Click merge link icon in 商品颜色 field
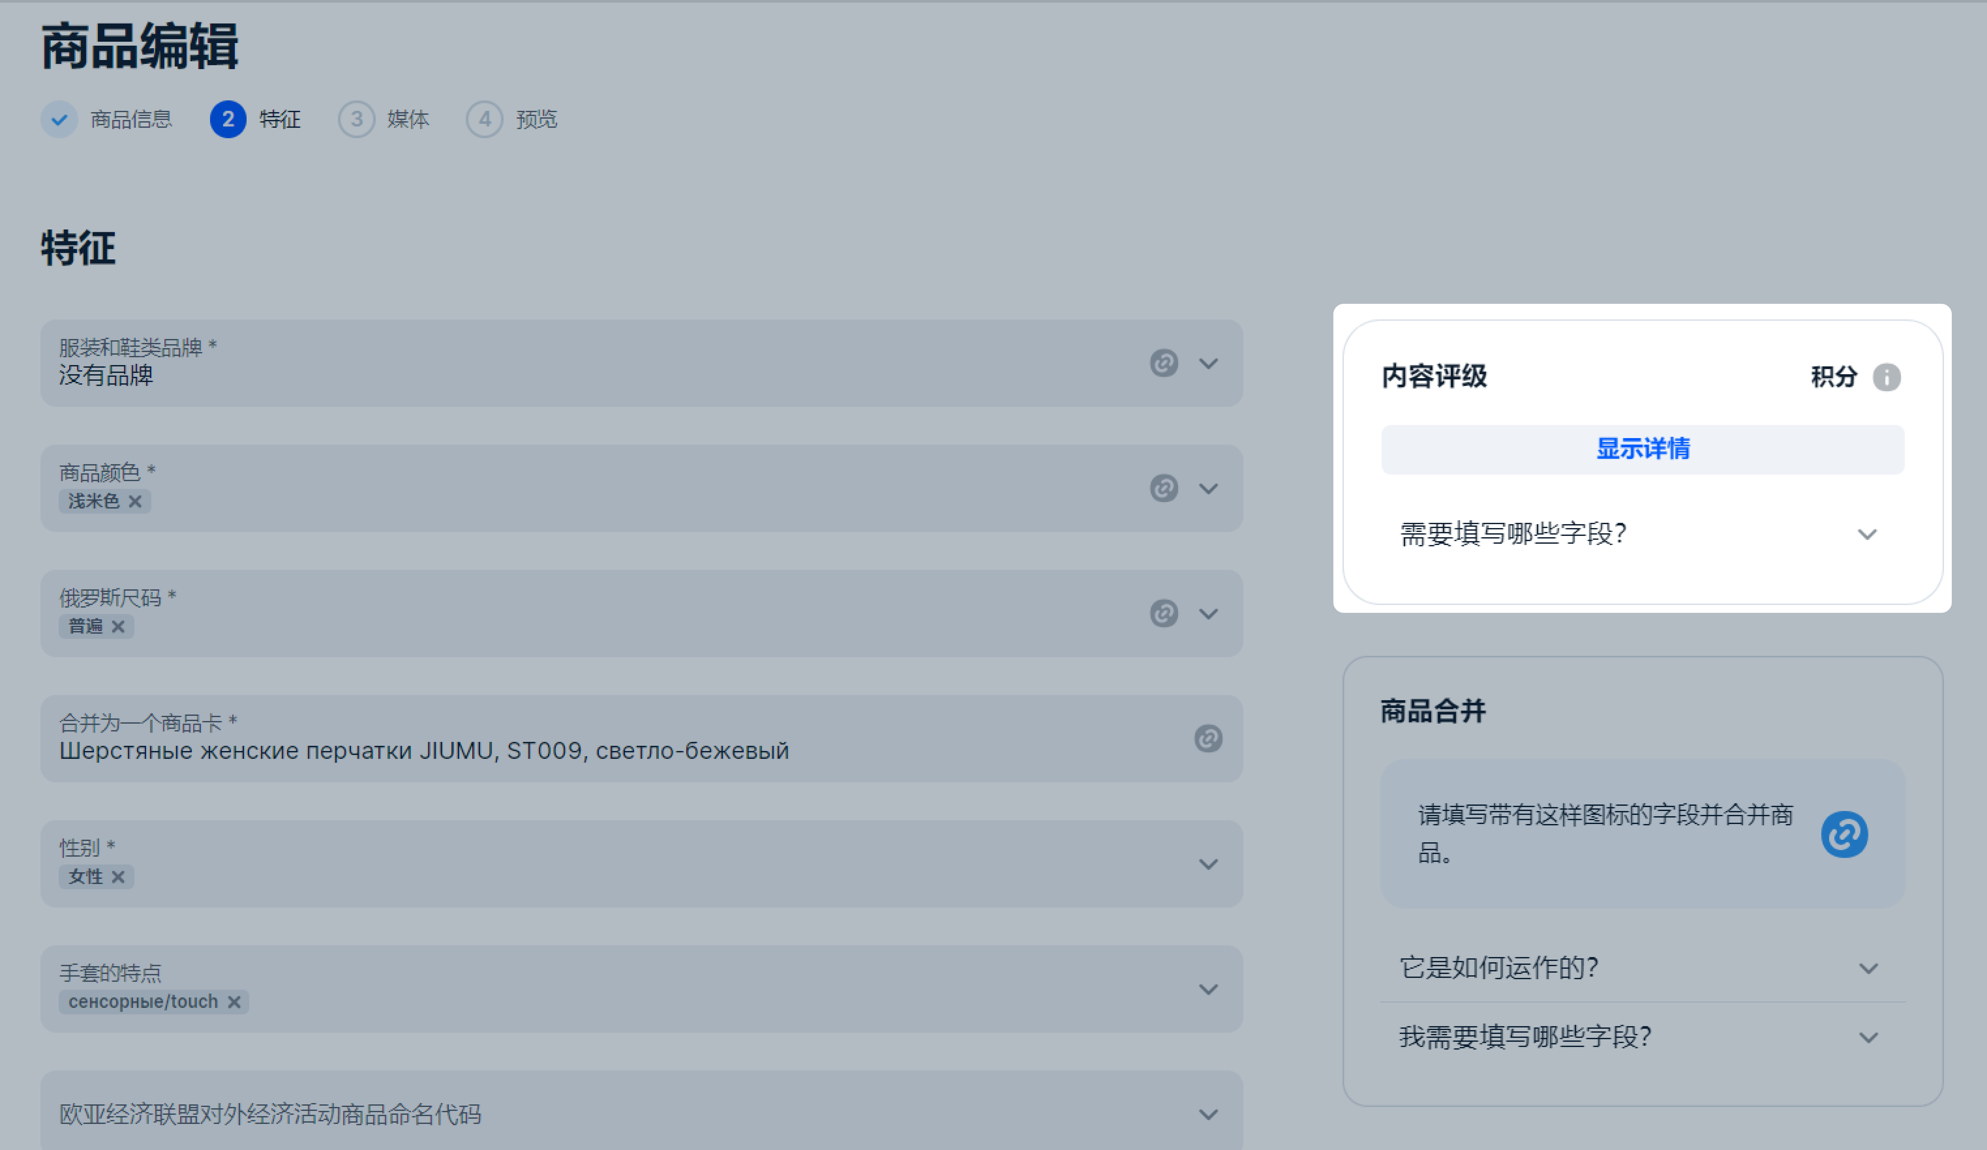The image size is (1987, 1150). 1164,489
